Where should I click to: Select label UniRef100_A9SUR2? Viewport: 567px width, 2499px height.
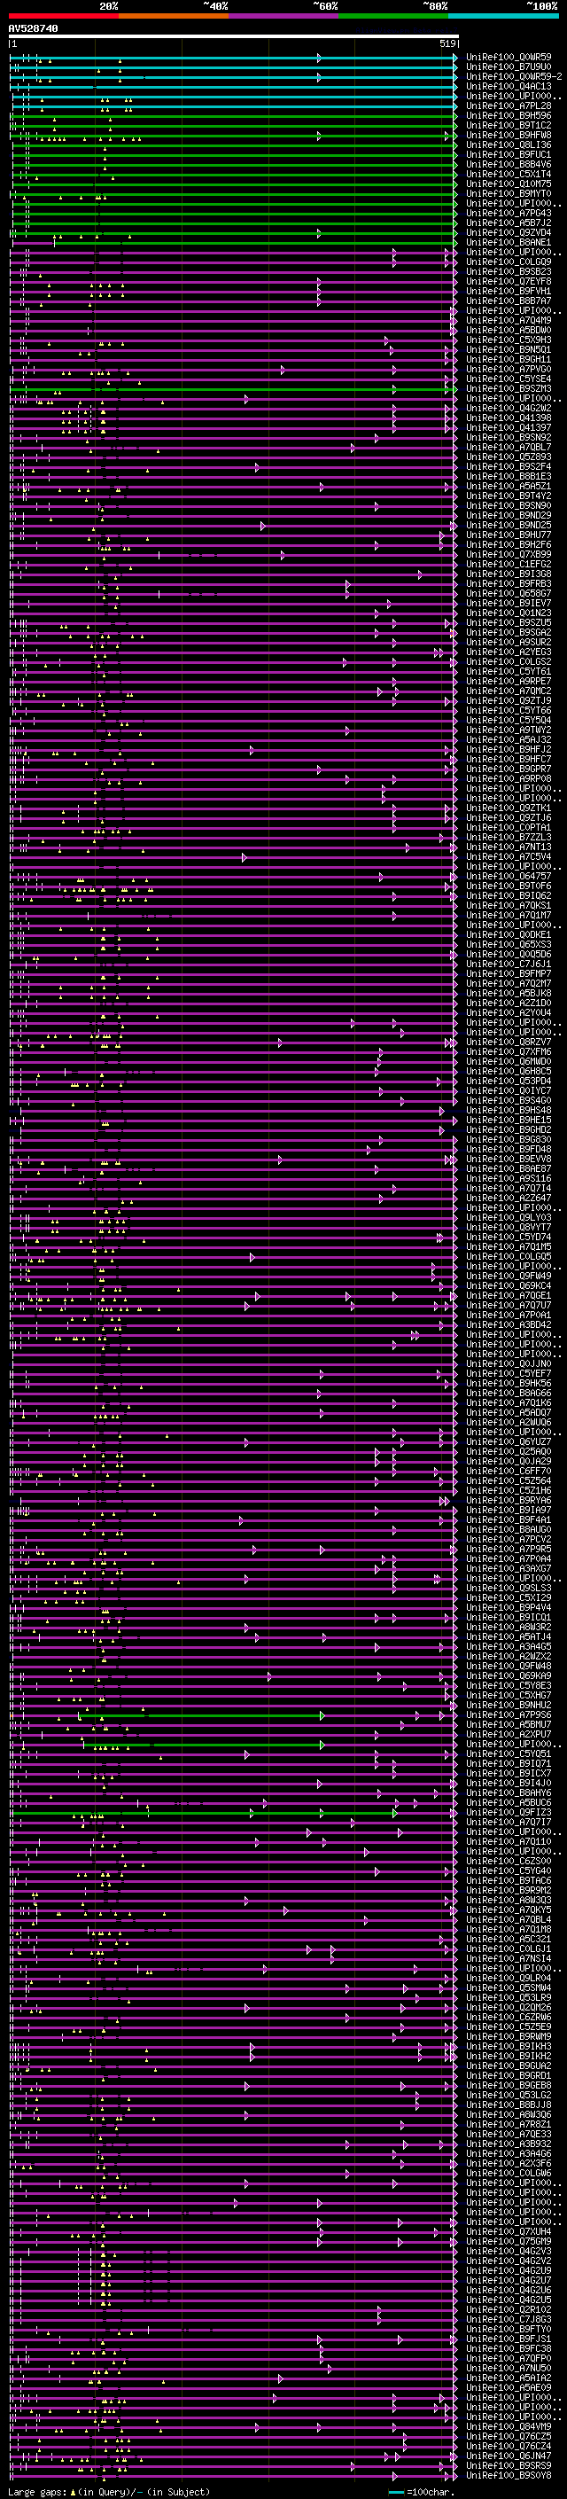[509, 642]
